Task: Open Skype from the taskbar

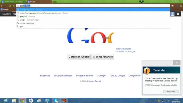Action: click(56, 100)
